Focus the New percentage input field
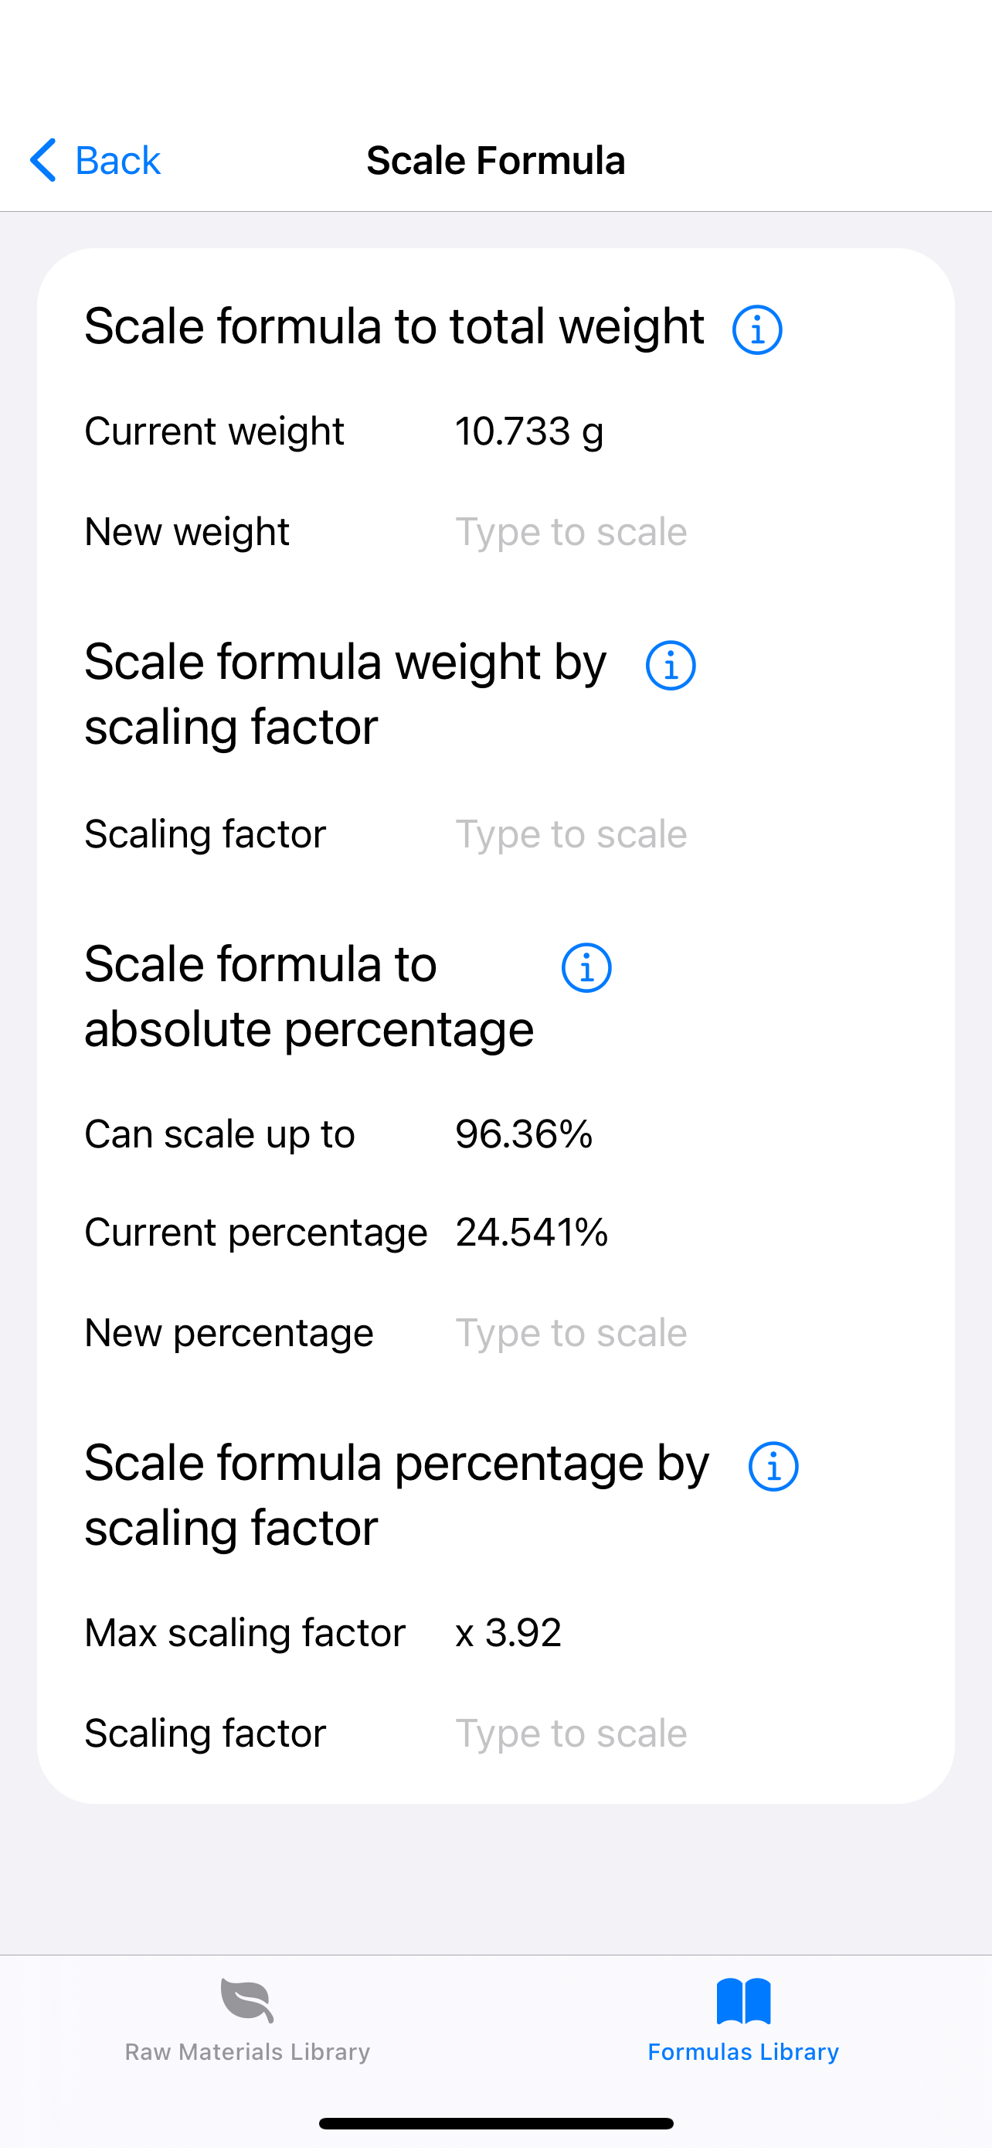 point(680,1332)
